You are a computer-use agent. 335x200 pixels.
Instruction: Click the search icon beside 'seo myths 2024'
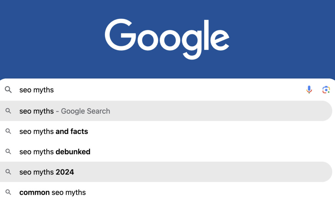point(9,172)
